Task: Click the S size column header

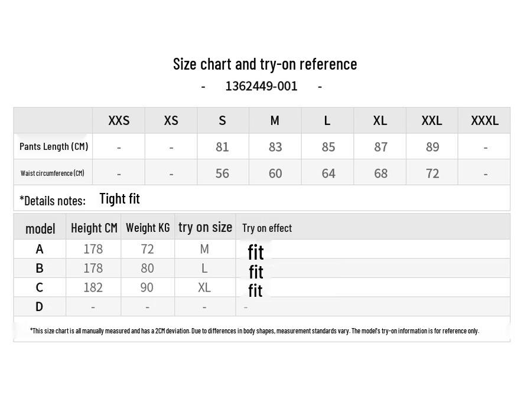Action: click(222, 120)
